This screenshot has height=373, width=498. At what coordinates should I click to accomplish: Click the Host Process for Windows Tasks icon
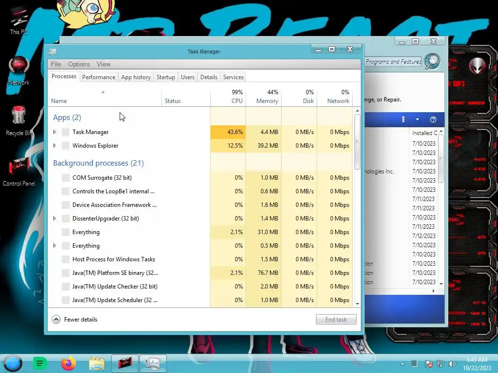[66, 259]
